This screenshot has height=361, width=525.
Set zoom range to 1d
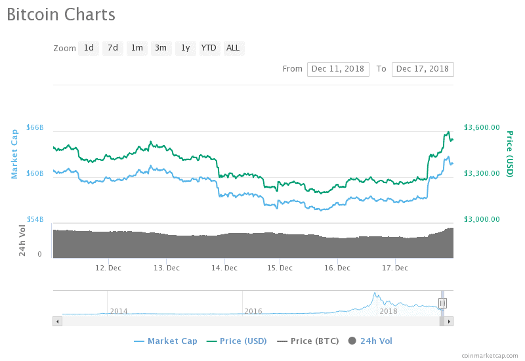[x=89, y=48]
